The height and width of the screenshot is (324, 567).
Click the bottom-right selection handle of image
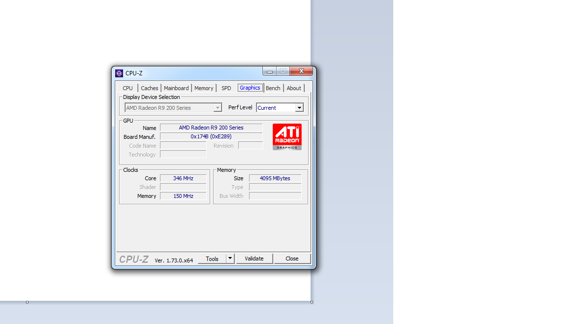click(x=312, y=302)
